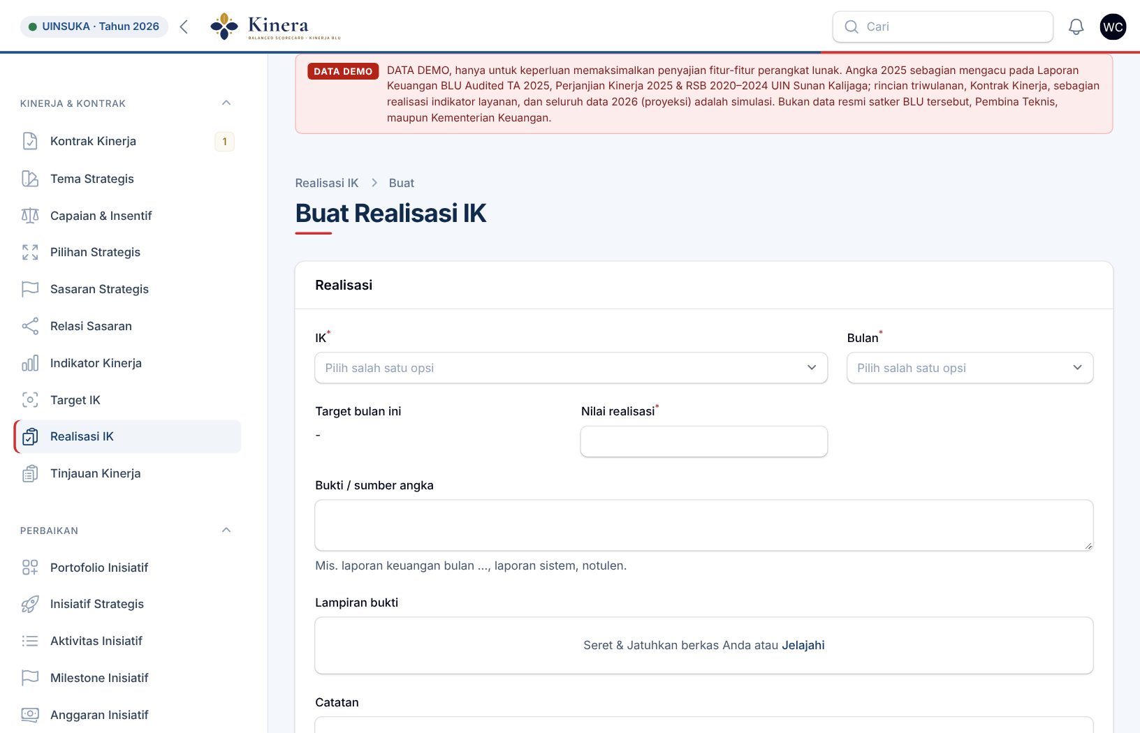Click the Portofolio Inisiatif grid icon

point(30,568)
